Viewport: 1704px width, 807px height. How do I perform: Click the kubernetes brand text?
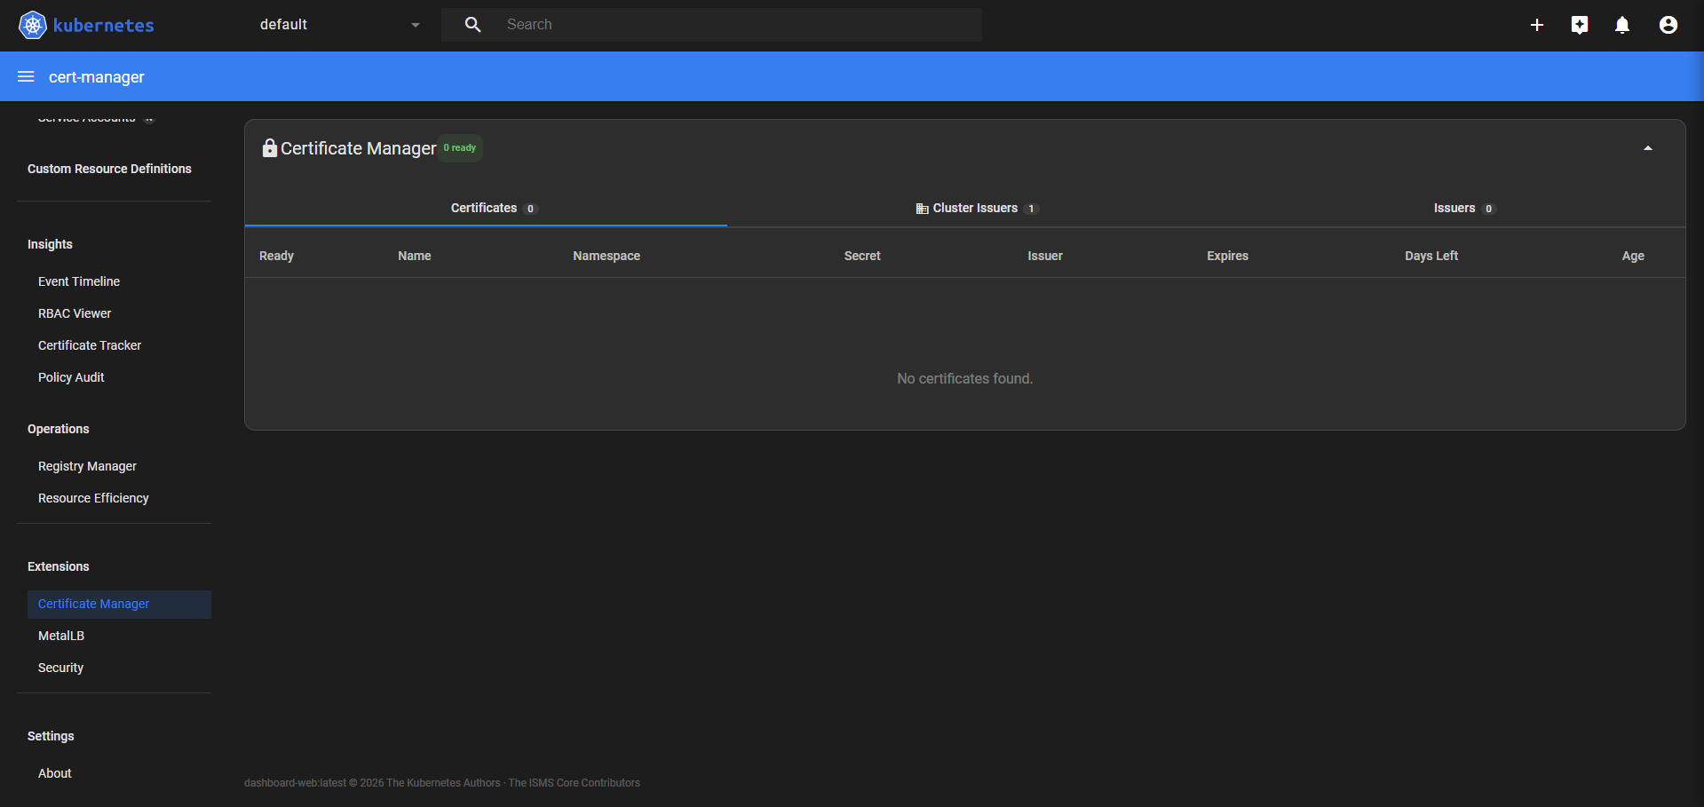point(104,26)
